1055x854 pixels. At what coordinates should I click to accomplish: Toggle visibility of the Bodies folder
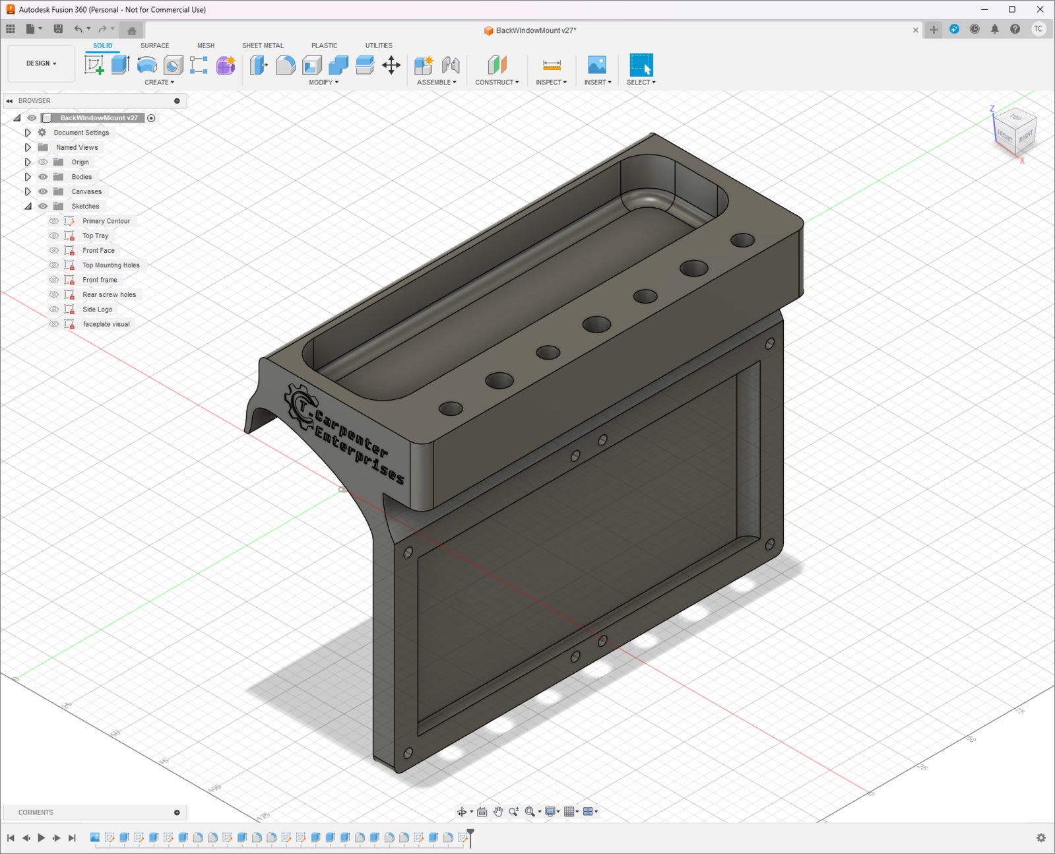43,177
